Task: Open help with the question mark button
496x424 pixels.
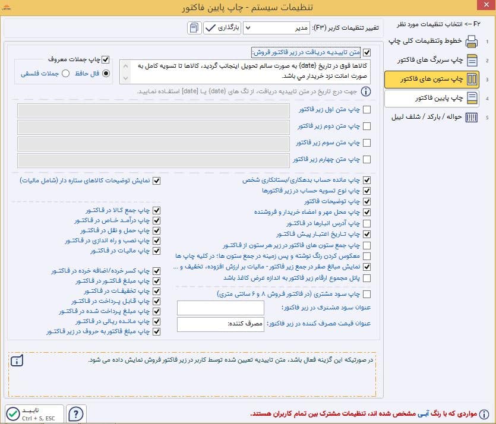Action: tap(76, 413)
